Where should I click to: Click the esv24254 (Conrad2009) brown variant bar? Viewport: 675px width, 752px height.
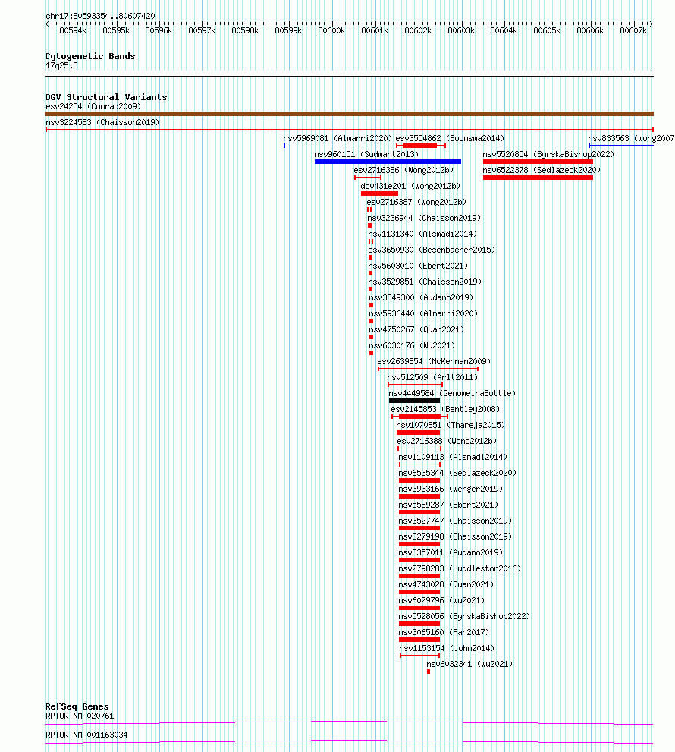point(349,114)
